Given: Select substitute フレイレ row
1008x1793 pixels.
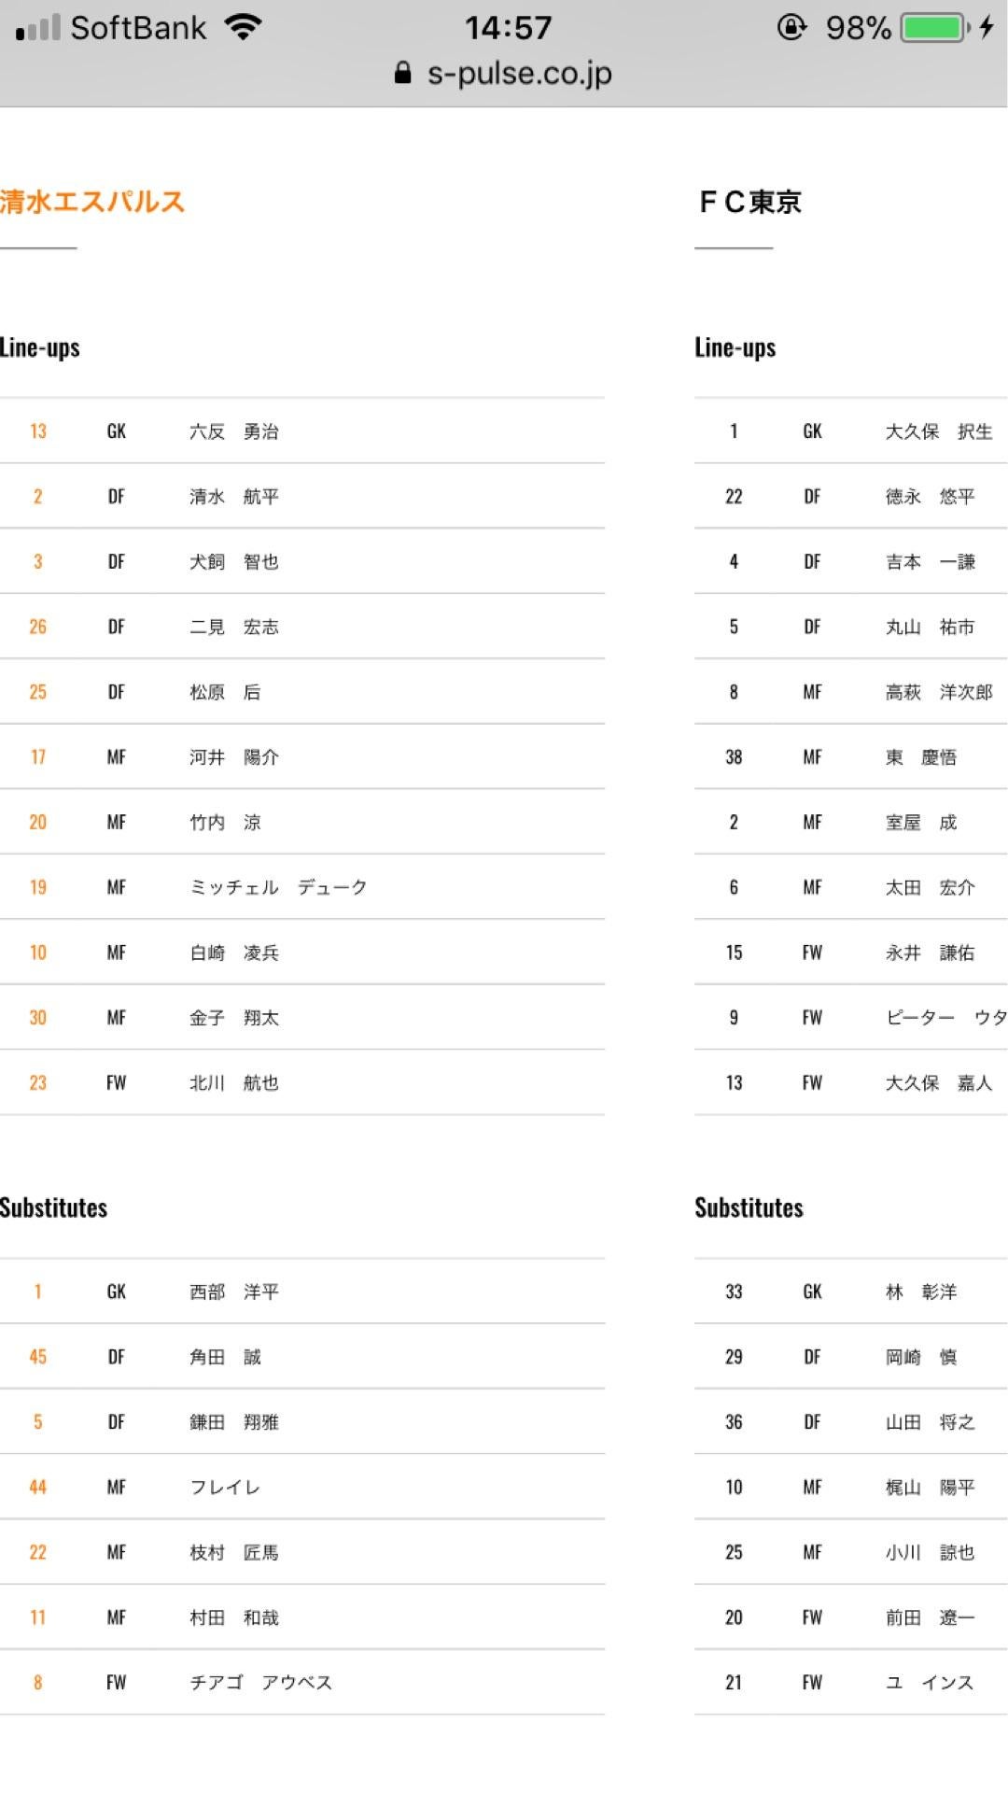Looking at the screenshot, I should pos(225,1488).
